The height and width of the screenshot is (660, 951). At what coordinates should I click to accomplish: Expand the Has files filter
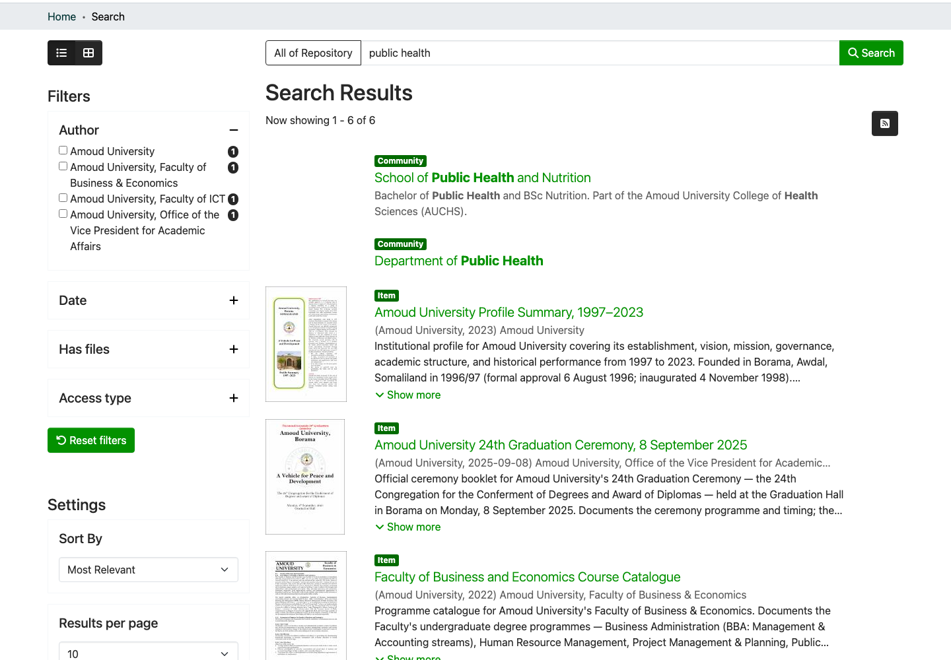click(x=234, y=349)
